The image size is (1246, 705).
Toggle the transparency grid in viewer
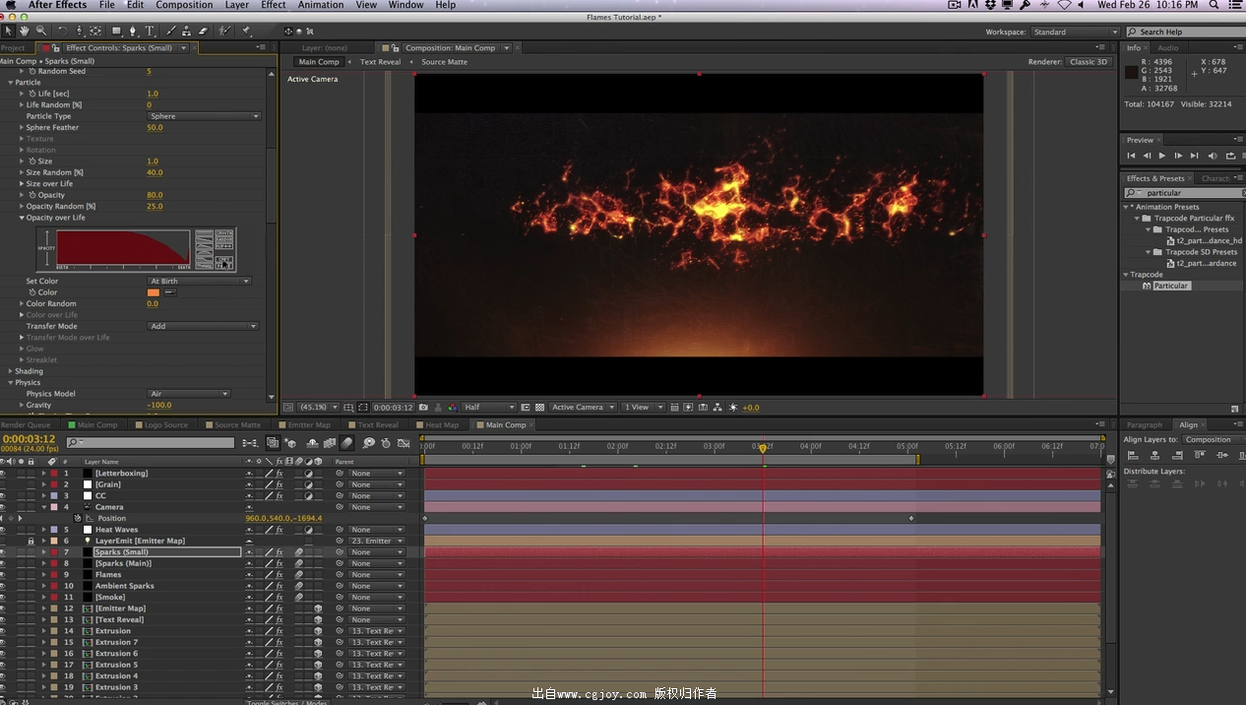(539, 407)
